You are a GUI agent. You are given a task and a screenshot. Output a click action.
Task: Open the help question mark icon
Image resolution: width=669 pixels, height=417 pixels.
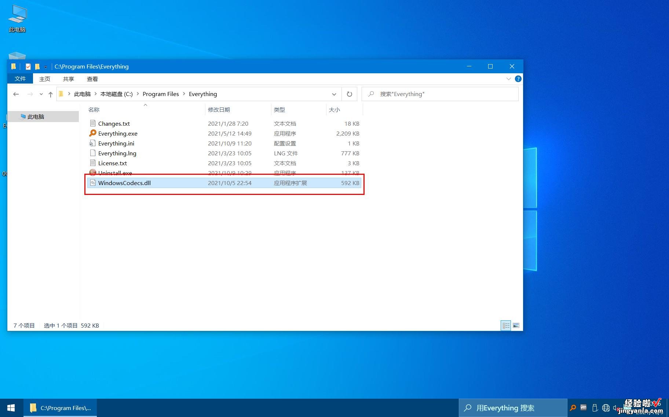point(518,79)
